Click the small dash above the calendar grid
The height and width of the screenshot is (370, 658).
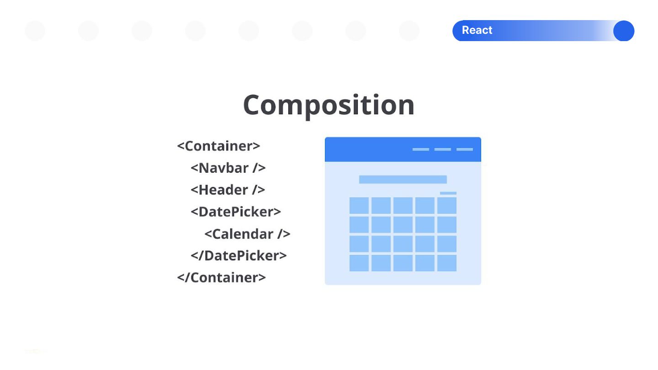pos(448,193)
